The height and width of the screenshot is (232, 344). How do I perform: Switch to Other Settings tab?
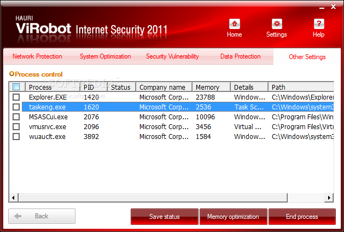307,57
